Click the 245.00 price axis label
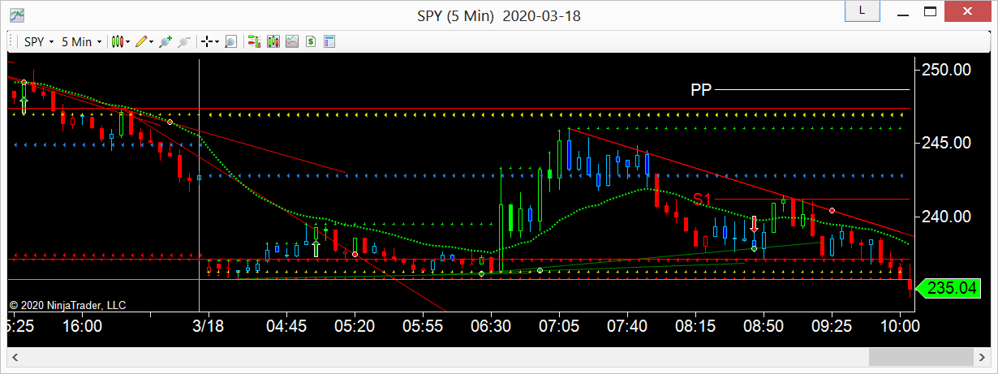 coord(947,143)
